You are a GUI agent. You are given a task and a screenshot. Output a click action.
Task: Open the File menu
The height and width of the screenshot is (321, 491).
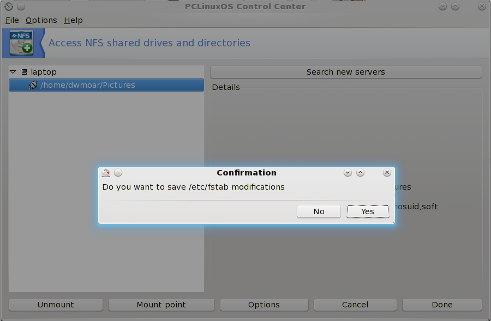click(12, 20)
